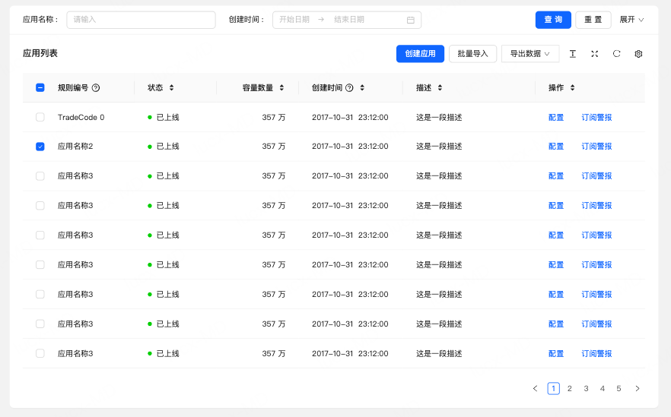This screenshot has width=671, height=417.
Task: Click the 查询 search button
Action: (x=553, y=20)
